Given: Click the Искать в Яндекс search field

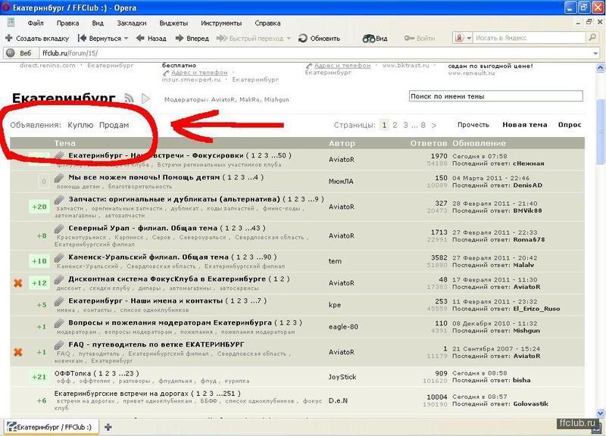Looking at the screenshot, I should tap(529, 38).
